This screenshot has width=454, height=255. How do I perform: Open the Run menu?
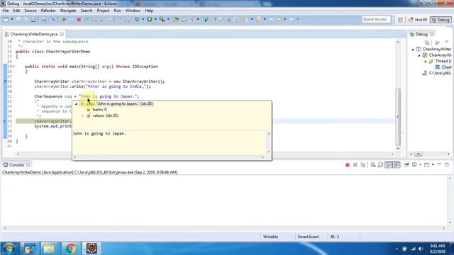(117, 11)
